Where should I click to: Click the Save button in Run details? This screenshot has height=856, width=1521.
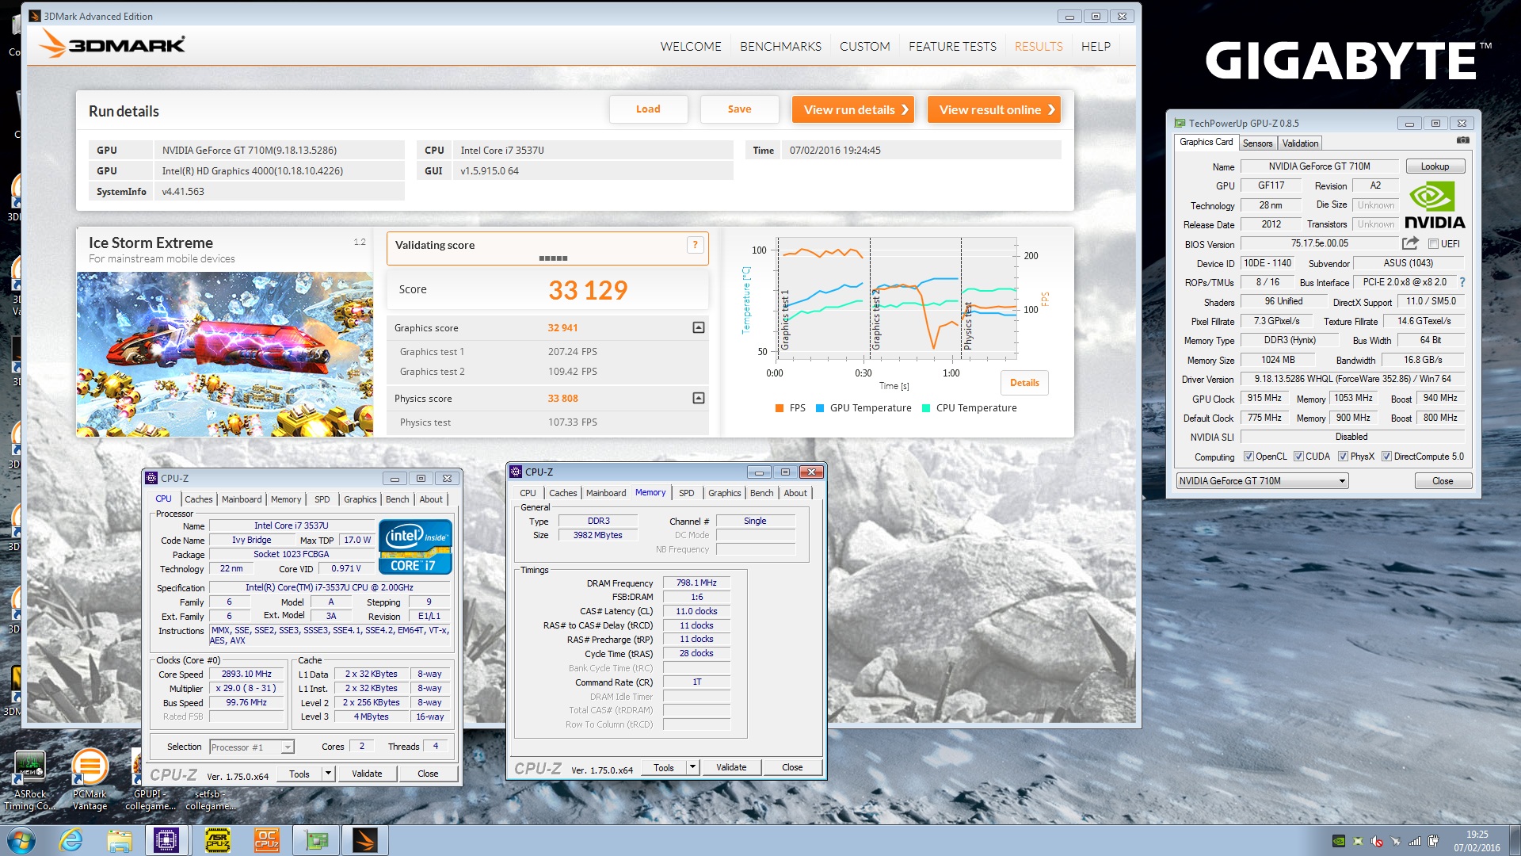(739, 109)
